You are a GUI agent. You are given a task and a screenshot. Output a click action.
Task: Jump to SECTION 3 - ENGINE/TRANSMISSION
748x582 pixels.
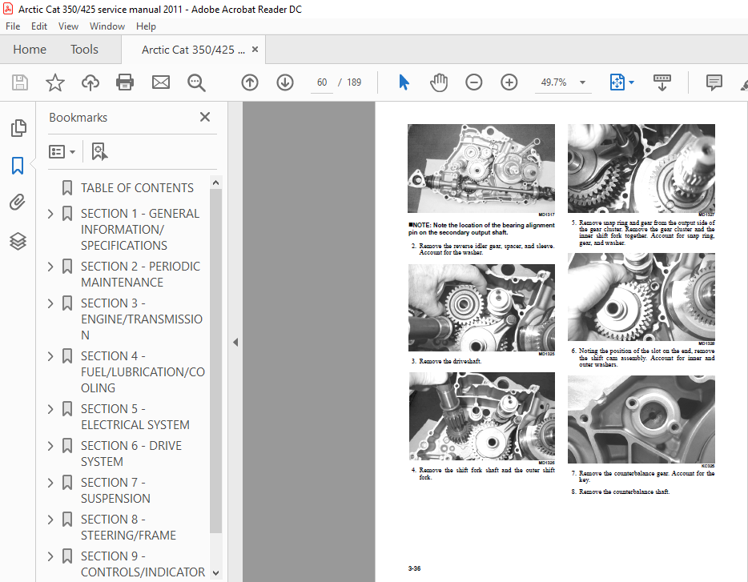coord(142,319)
